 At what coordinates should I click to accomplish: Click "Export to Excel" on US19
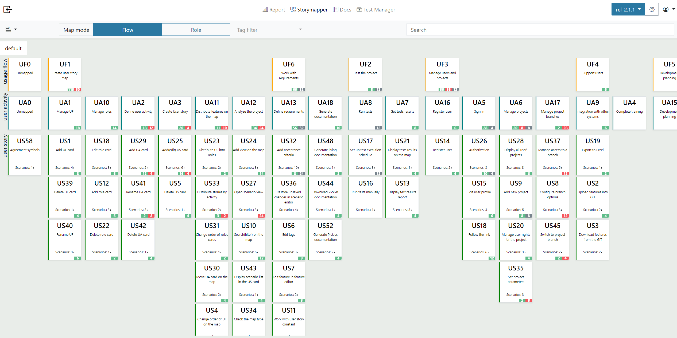coord(593,150)
